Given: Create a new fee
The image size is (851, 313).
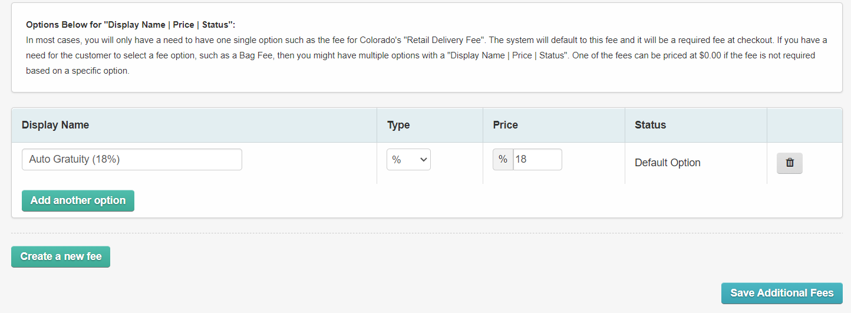Looking at the screenshot, I should [x=61, y=256].
